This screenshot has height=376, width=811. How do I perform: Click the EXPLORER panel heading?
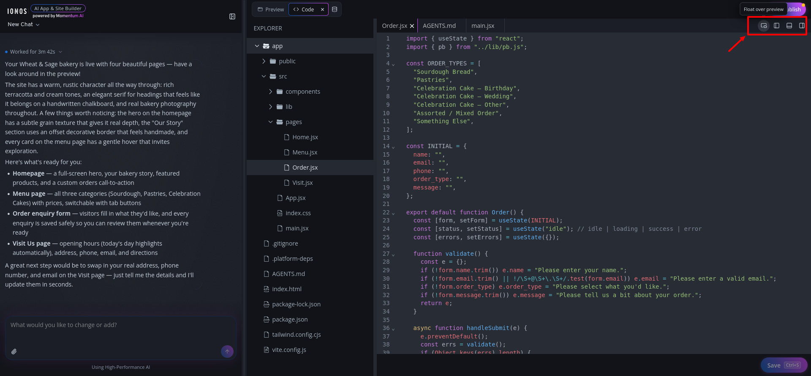tap(268, 28)
